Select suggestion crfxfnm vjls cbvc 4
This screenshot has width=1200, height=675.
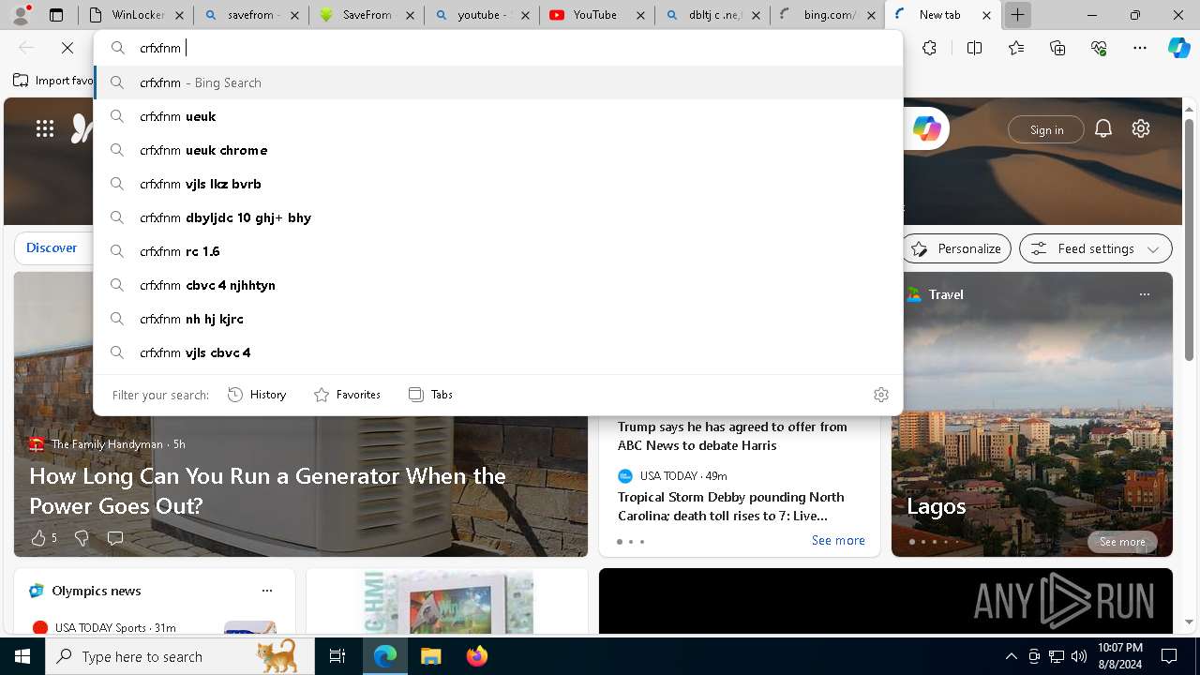click(498, 352)
